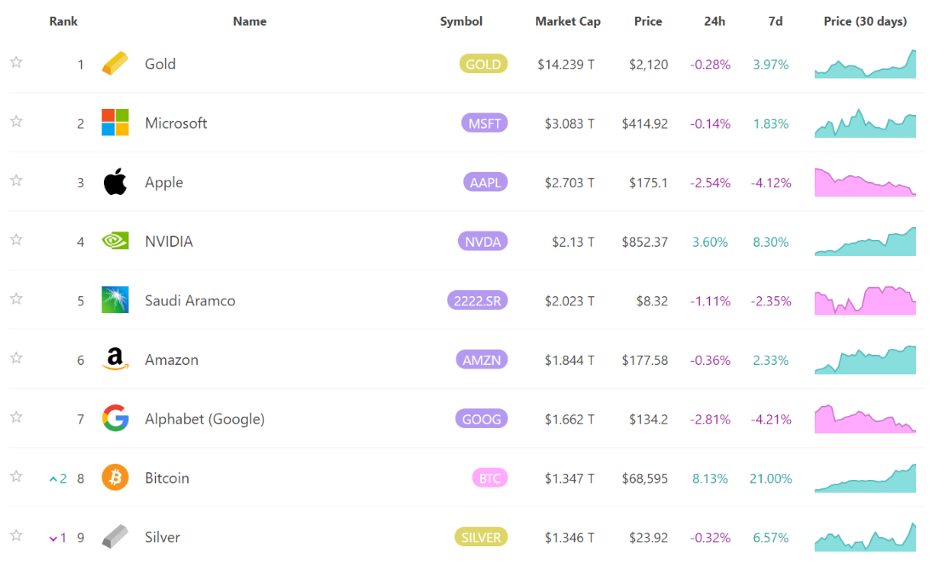Click the AMZN symbol badge
This screenshot has width=933, height=565.
[x=482, y=360]
